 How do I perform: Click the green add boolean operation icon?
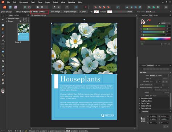149,7
